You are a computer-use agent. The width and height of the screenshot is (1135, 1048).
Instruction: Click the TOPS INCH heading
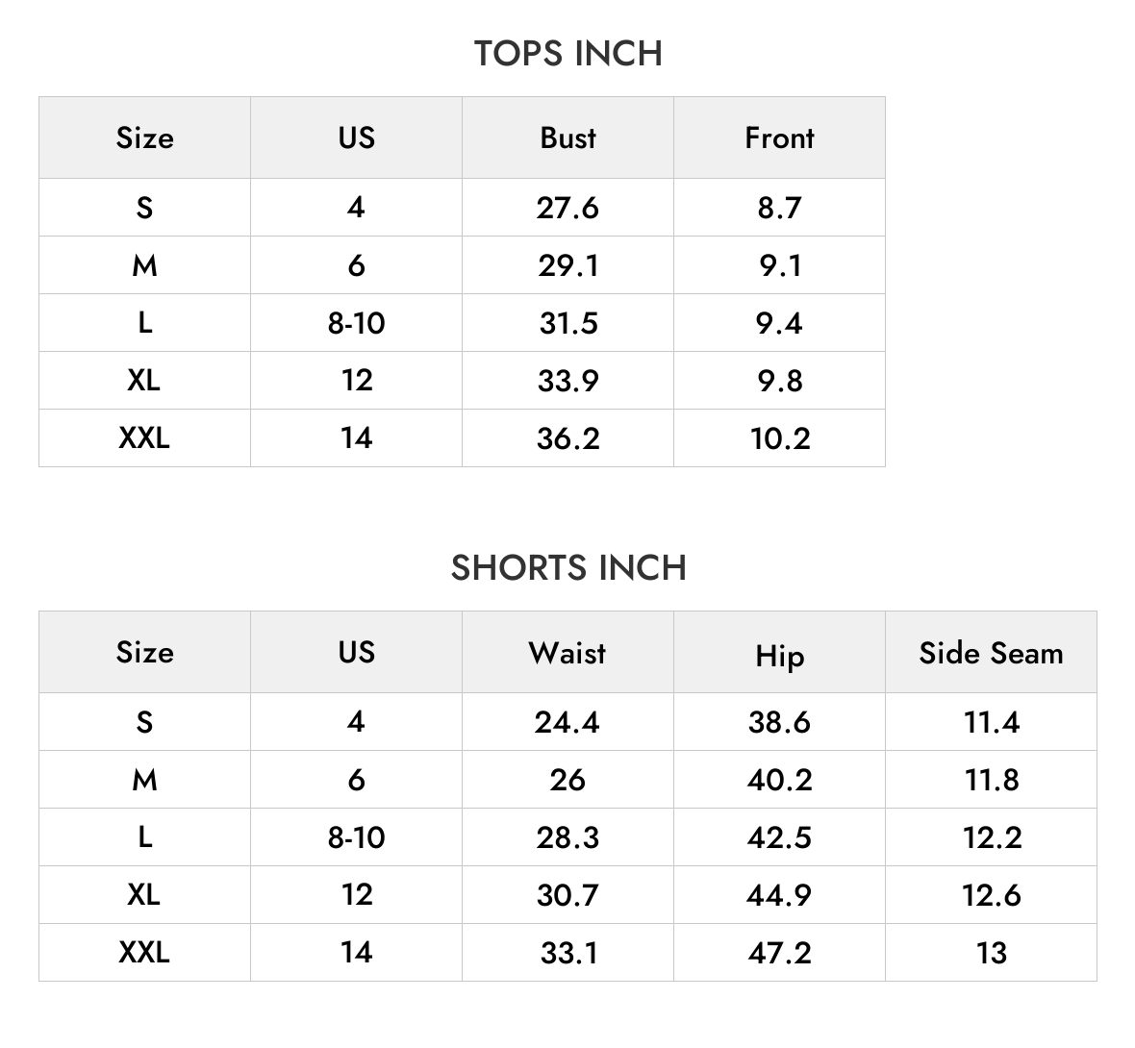568,54
